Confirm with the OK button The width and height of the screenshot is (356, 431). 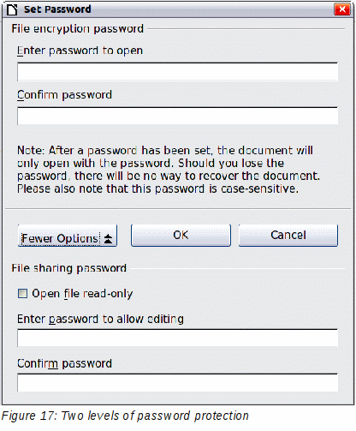181,236
